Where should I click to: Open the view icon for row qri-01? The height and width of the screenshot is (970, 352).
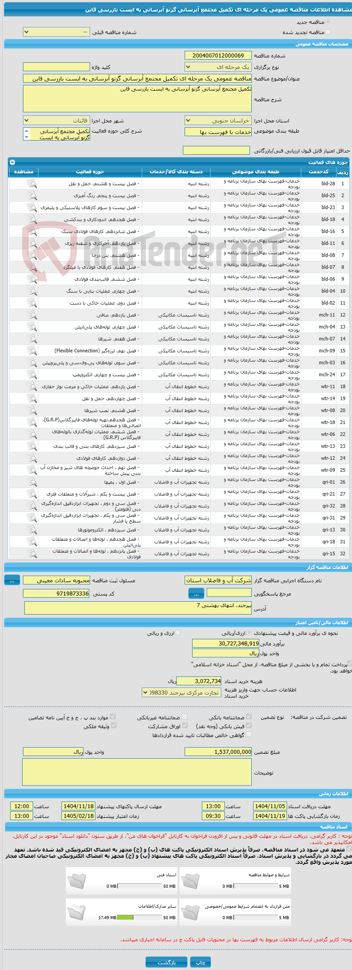(x=32, y=482)
